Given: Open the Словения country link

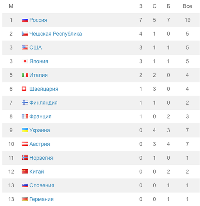Looking at the screenshot, I should coord(42,185).
